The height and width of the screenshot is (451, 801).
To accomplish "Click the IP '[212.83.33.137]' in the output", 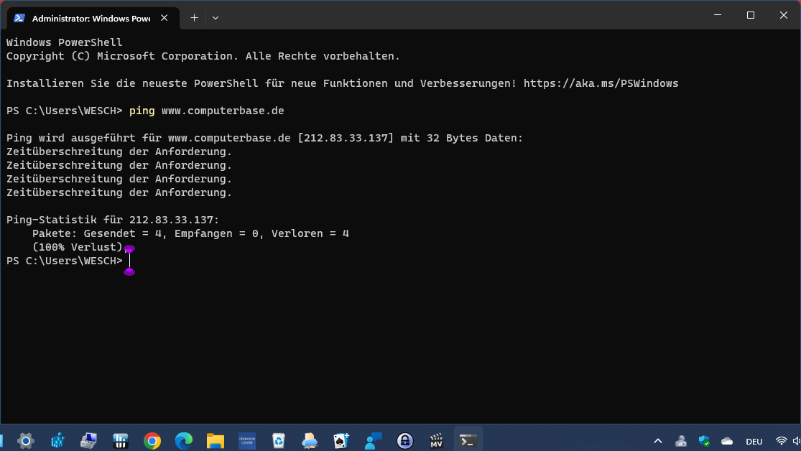I will [x=346, y=138].
